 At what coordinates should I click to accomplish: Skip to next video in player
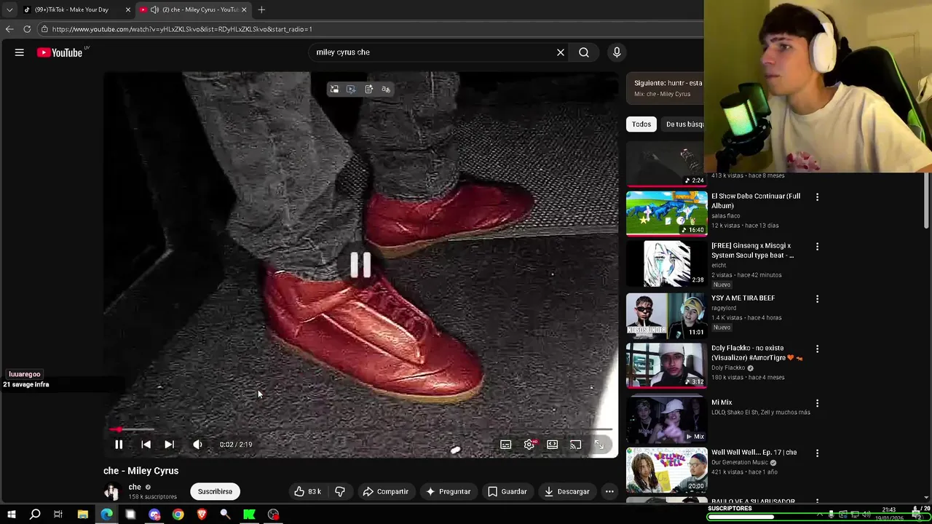point(169,445)
